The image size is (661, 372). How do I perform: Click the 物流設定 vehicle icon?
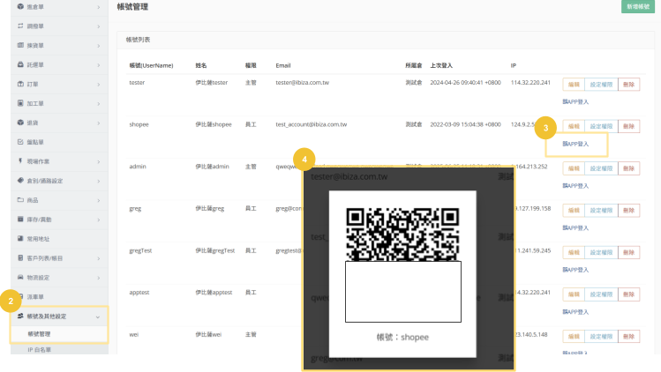[20, 277]
